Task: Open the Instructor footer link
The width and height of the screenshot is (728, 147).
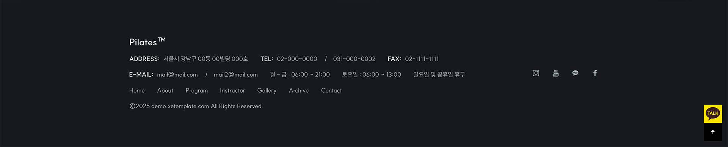Action: click(x=232, y=90)
